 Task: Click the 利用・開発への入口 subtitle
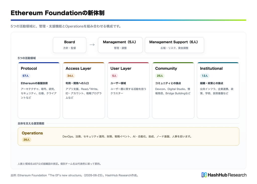pyautogui.click(x=77, y=83)
